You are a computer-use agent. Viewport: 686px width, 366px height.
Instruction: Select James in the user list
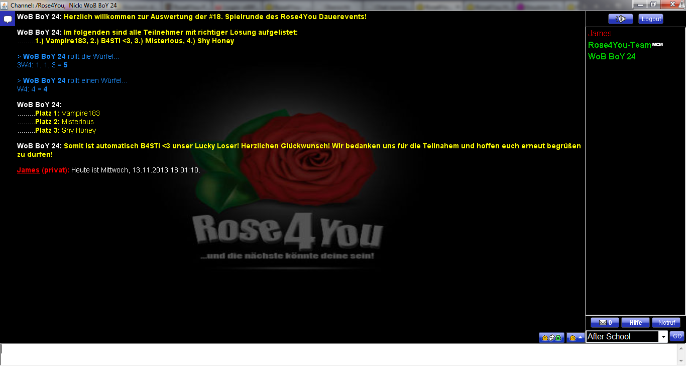[x=600, y=34]
